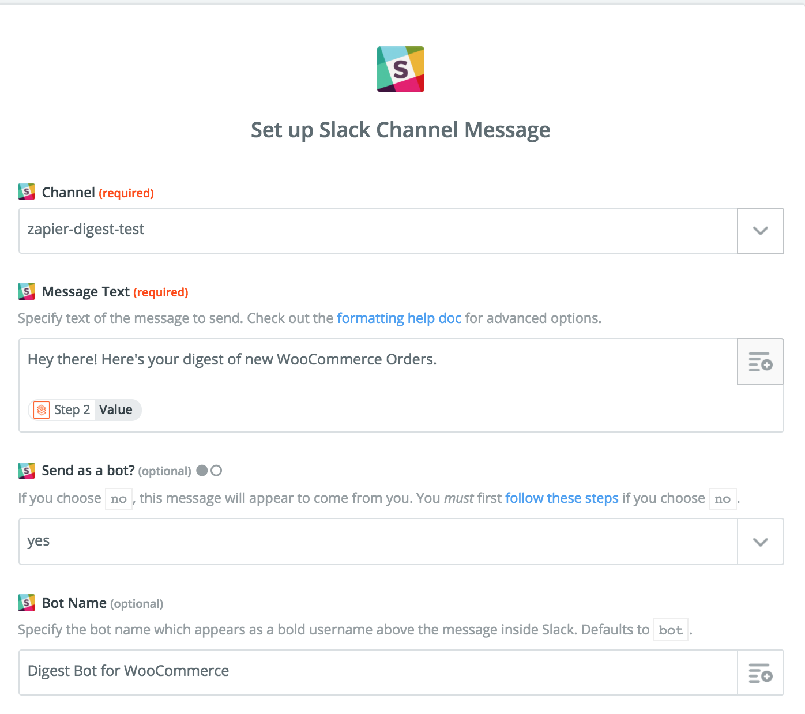The image size is (805, 714).
Task: Click the Slack icon beside Channel label
Action: click(27, 192)
